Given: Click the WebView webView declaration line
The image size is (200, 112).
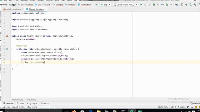Looking at the screenshot, I should pos(26,39).
